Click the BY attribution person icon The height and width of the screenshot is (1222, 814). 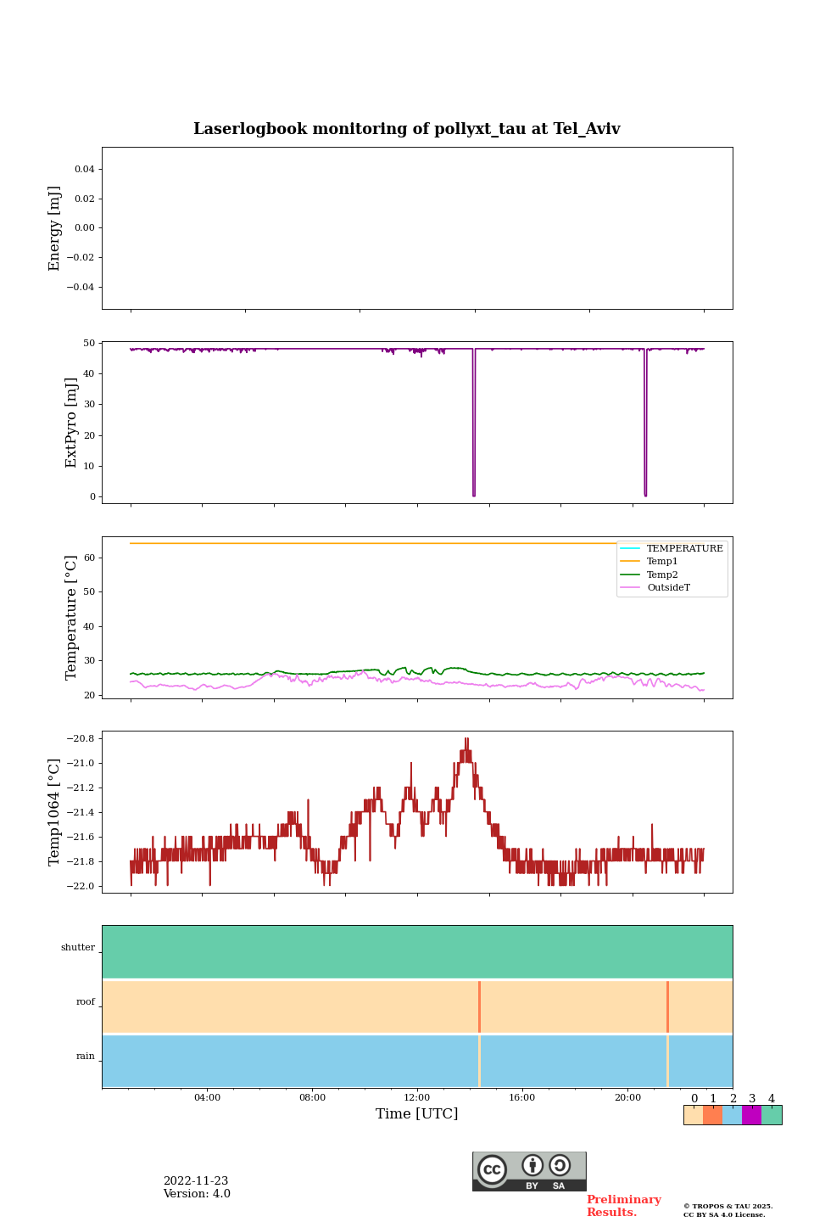(532, 1165)
